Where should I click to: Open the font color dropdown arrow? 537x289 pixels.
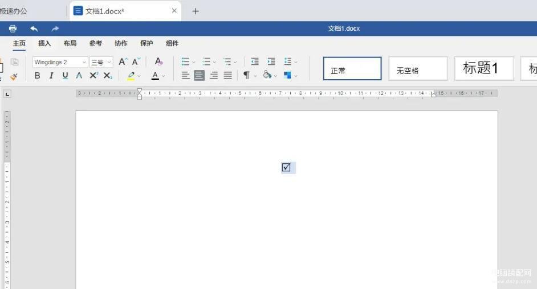pyautogui.click(x=164, y=76)
